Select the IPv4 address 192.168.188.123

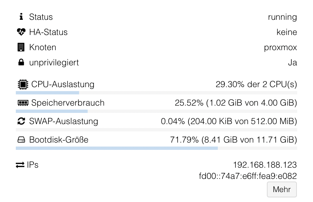(265, 165)
